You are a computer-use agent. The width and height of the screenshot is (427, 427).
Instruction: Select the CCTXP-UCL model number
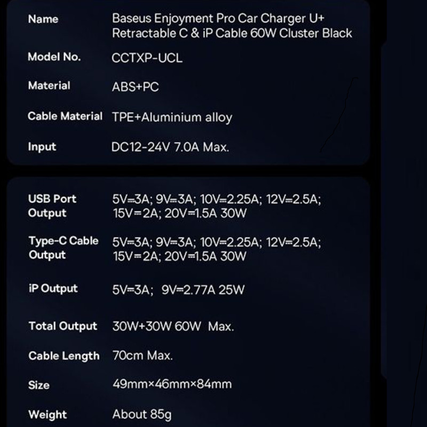click(x=147, y=58)
